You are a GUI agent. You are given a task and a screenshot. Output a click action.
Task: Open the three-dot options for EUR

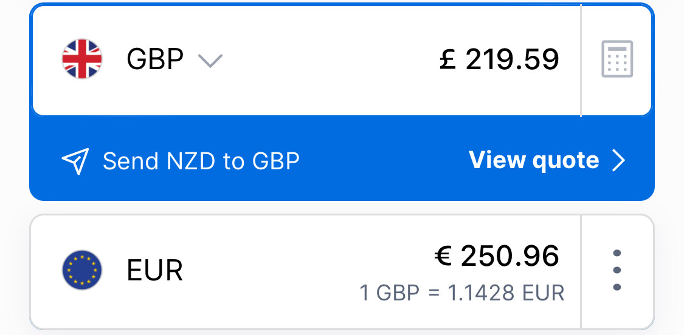pos(617,270)
